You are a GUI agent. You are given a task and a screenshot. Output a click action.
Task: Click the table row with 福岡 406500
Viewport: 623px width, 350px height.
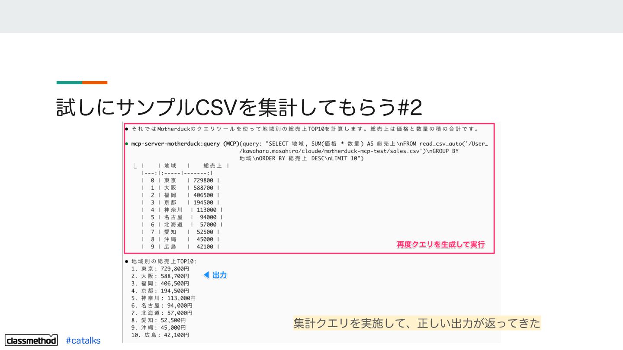[x=181, y=195]
